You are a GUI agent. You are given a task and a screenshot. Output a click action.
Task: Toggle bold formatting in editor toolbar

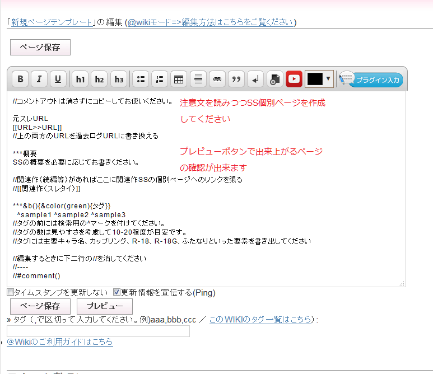tap(20, 79)
